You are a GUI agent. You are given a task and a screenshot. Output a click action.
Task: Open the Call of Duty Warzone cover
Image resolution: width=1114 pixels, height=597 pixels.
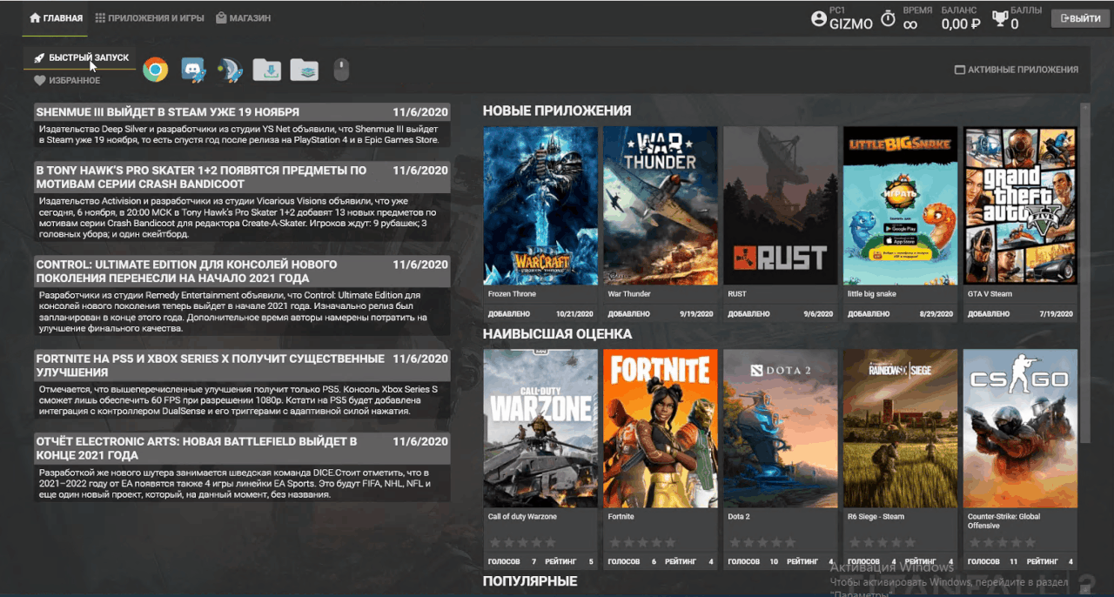(540, 428)
